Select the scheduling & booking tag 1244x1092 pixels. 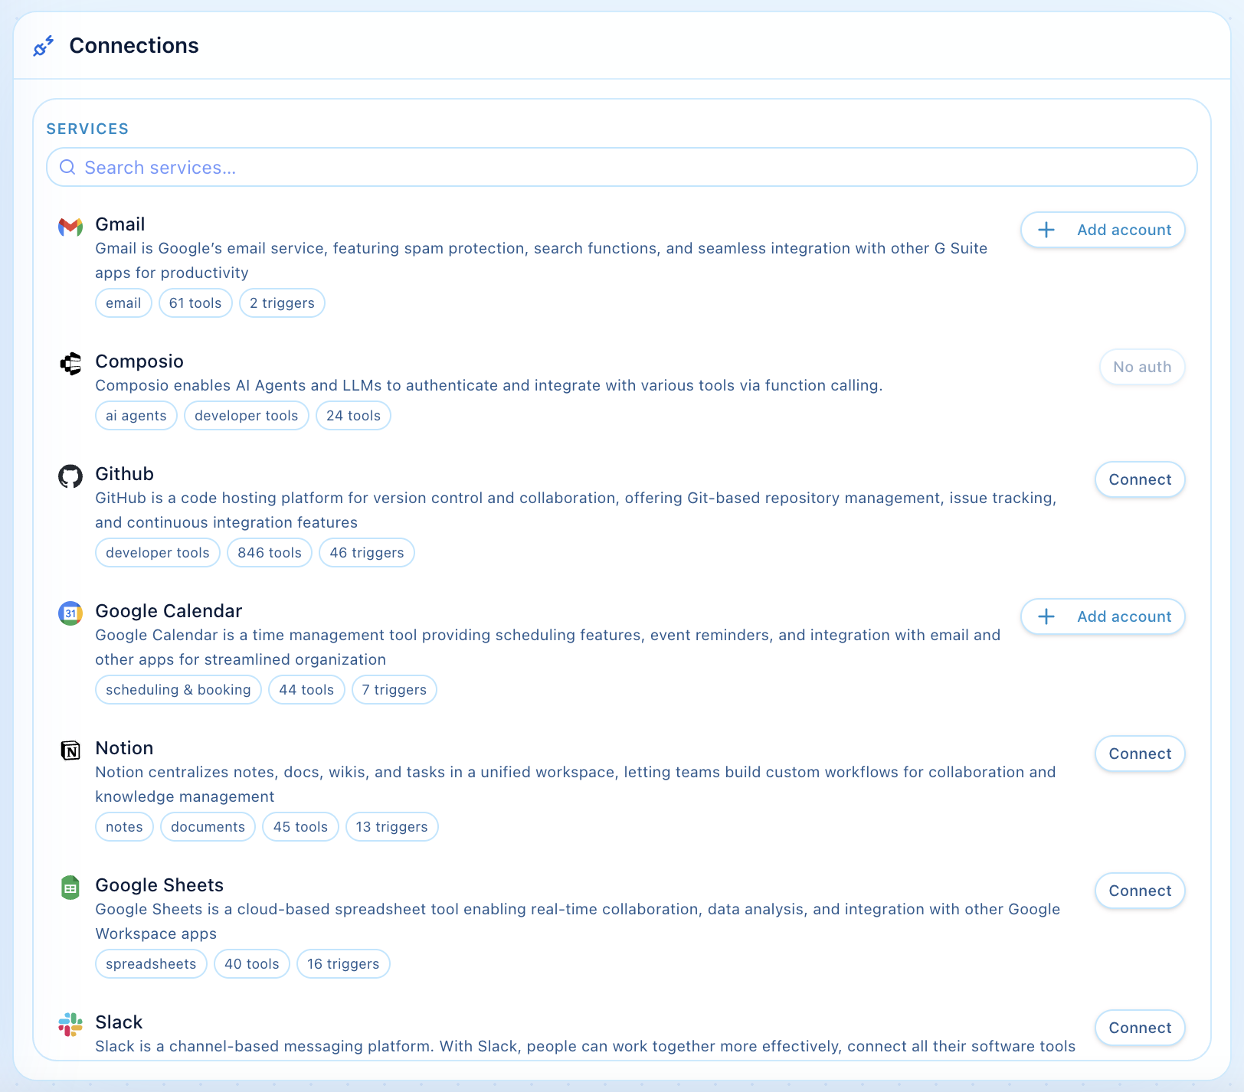coord(178,690)
